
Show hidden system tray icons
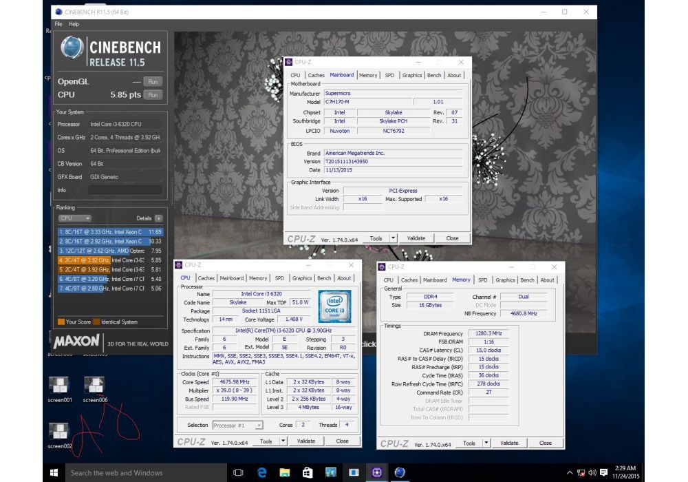click(x=570, y=473)
